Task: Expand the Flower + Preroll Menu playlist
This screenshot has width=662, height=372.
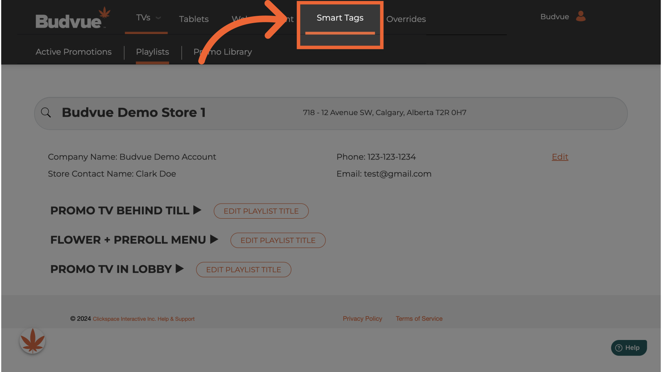Action: tap(214, 239)
